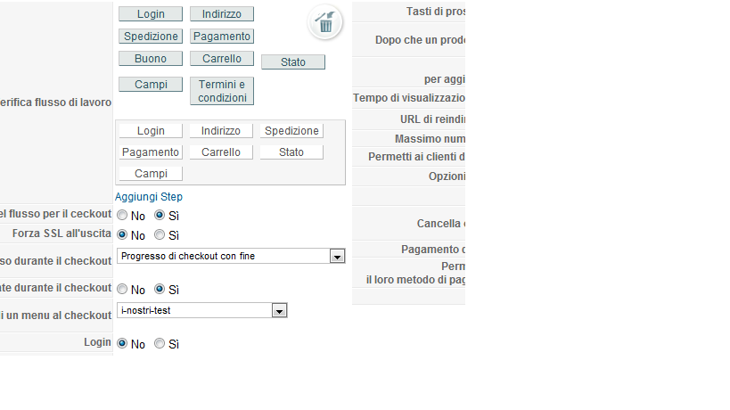Click the Termini e condizioni step button
This screenshot has width=730, height=410.
(x=222, y=91)
